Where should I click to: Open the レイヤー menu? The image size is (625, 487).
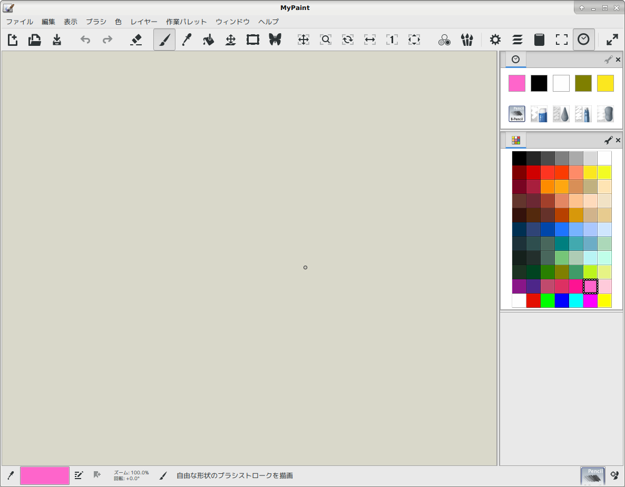point(144,22)
